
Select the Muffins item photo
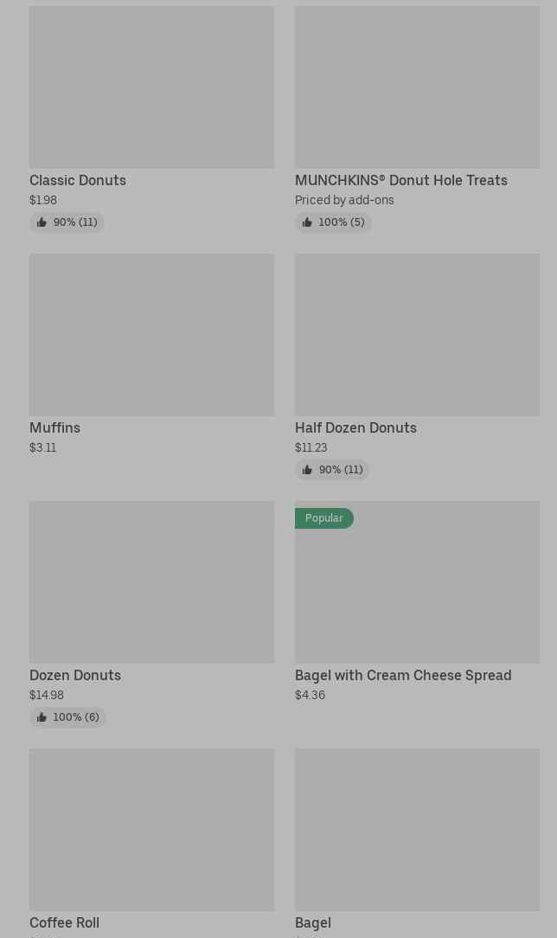tap(151, 335)
